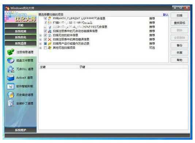Expand 扫描用户运行或操作历史记录 node

point(41,44)
